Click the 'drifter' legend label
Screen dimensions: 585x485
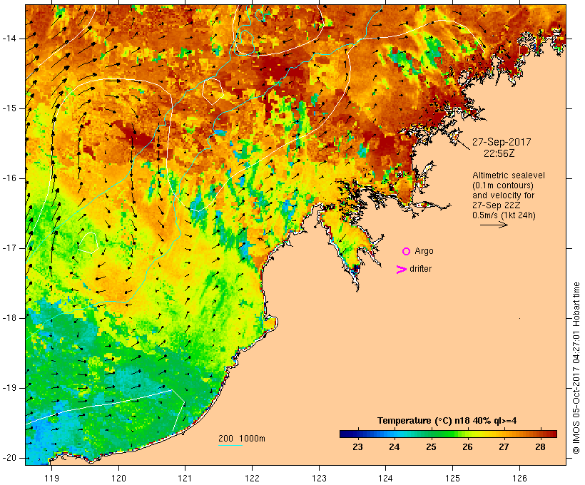pyautogui.click(x=420, y=269)
